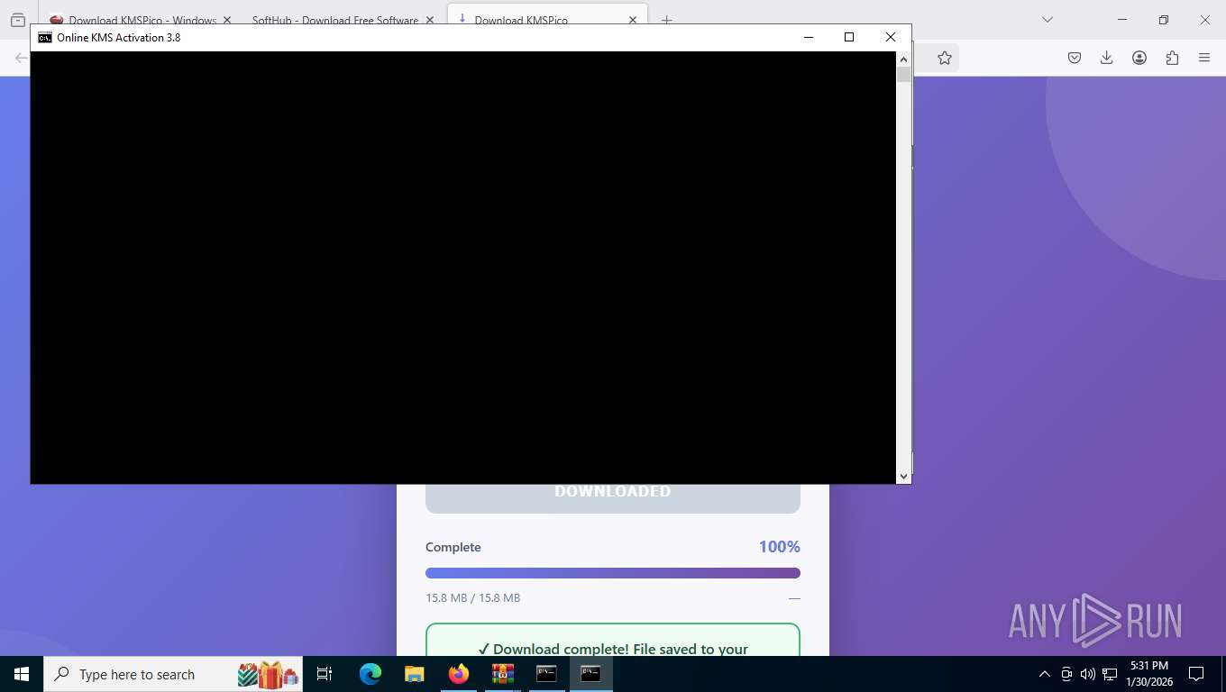Click the console vertical scrollbar thumb

903,74
